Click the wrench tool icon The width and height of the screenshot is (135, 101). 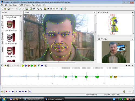coord(34,9)
